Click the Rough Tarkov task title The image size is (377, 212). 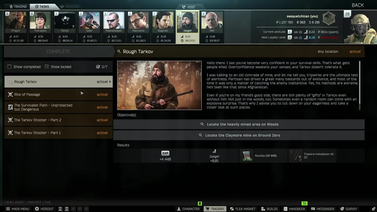point(138,52)
